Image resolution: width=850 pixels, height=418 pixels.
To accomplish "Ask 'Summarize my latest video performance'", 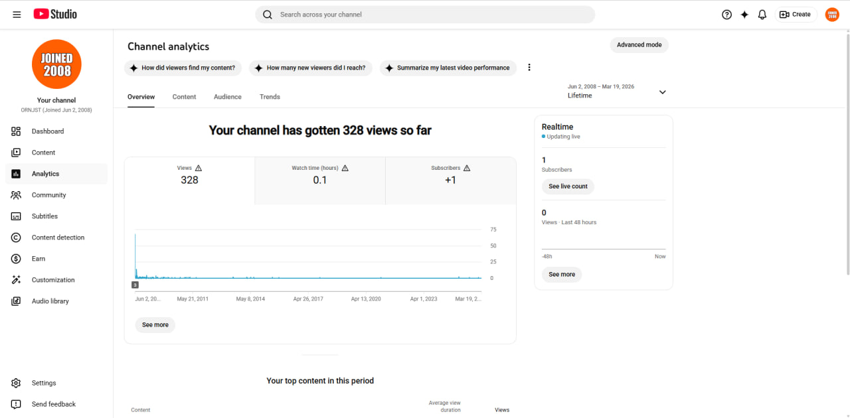I will pyautogui.click(x=448, y=68).
